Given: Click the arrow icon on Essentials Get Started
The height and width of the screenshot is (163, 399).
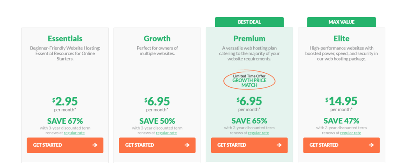Looking at the screenshot, I should (95, 145).
